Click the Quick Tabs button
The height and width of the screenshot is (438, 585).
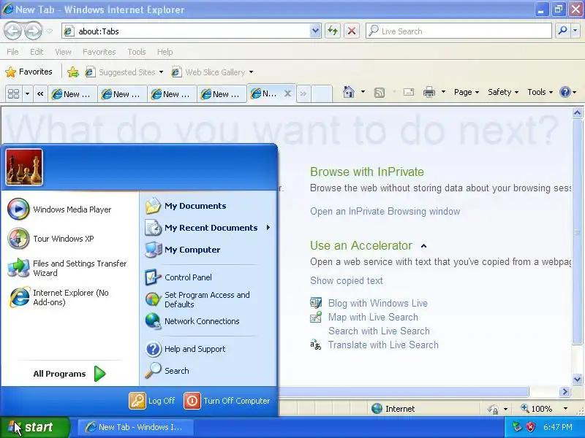pyautogui.click(x=13, y=93)
